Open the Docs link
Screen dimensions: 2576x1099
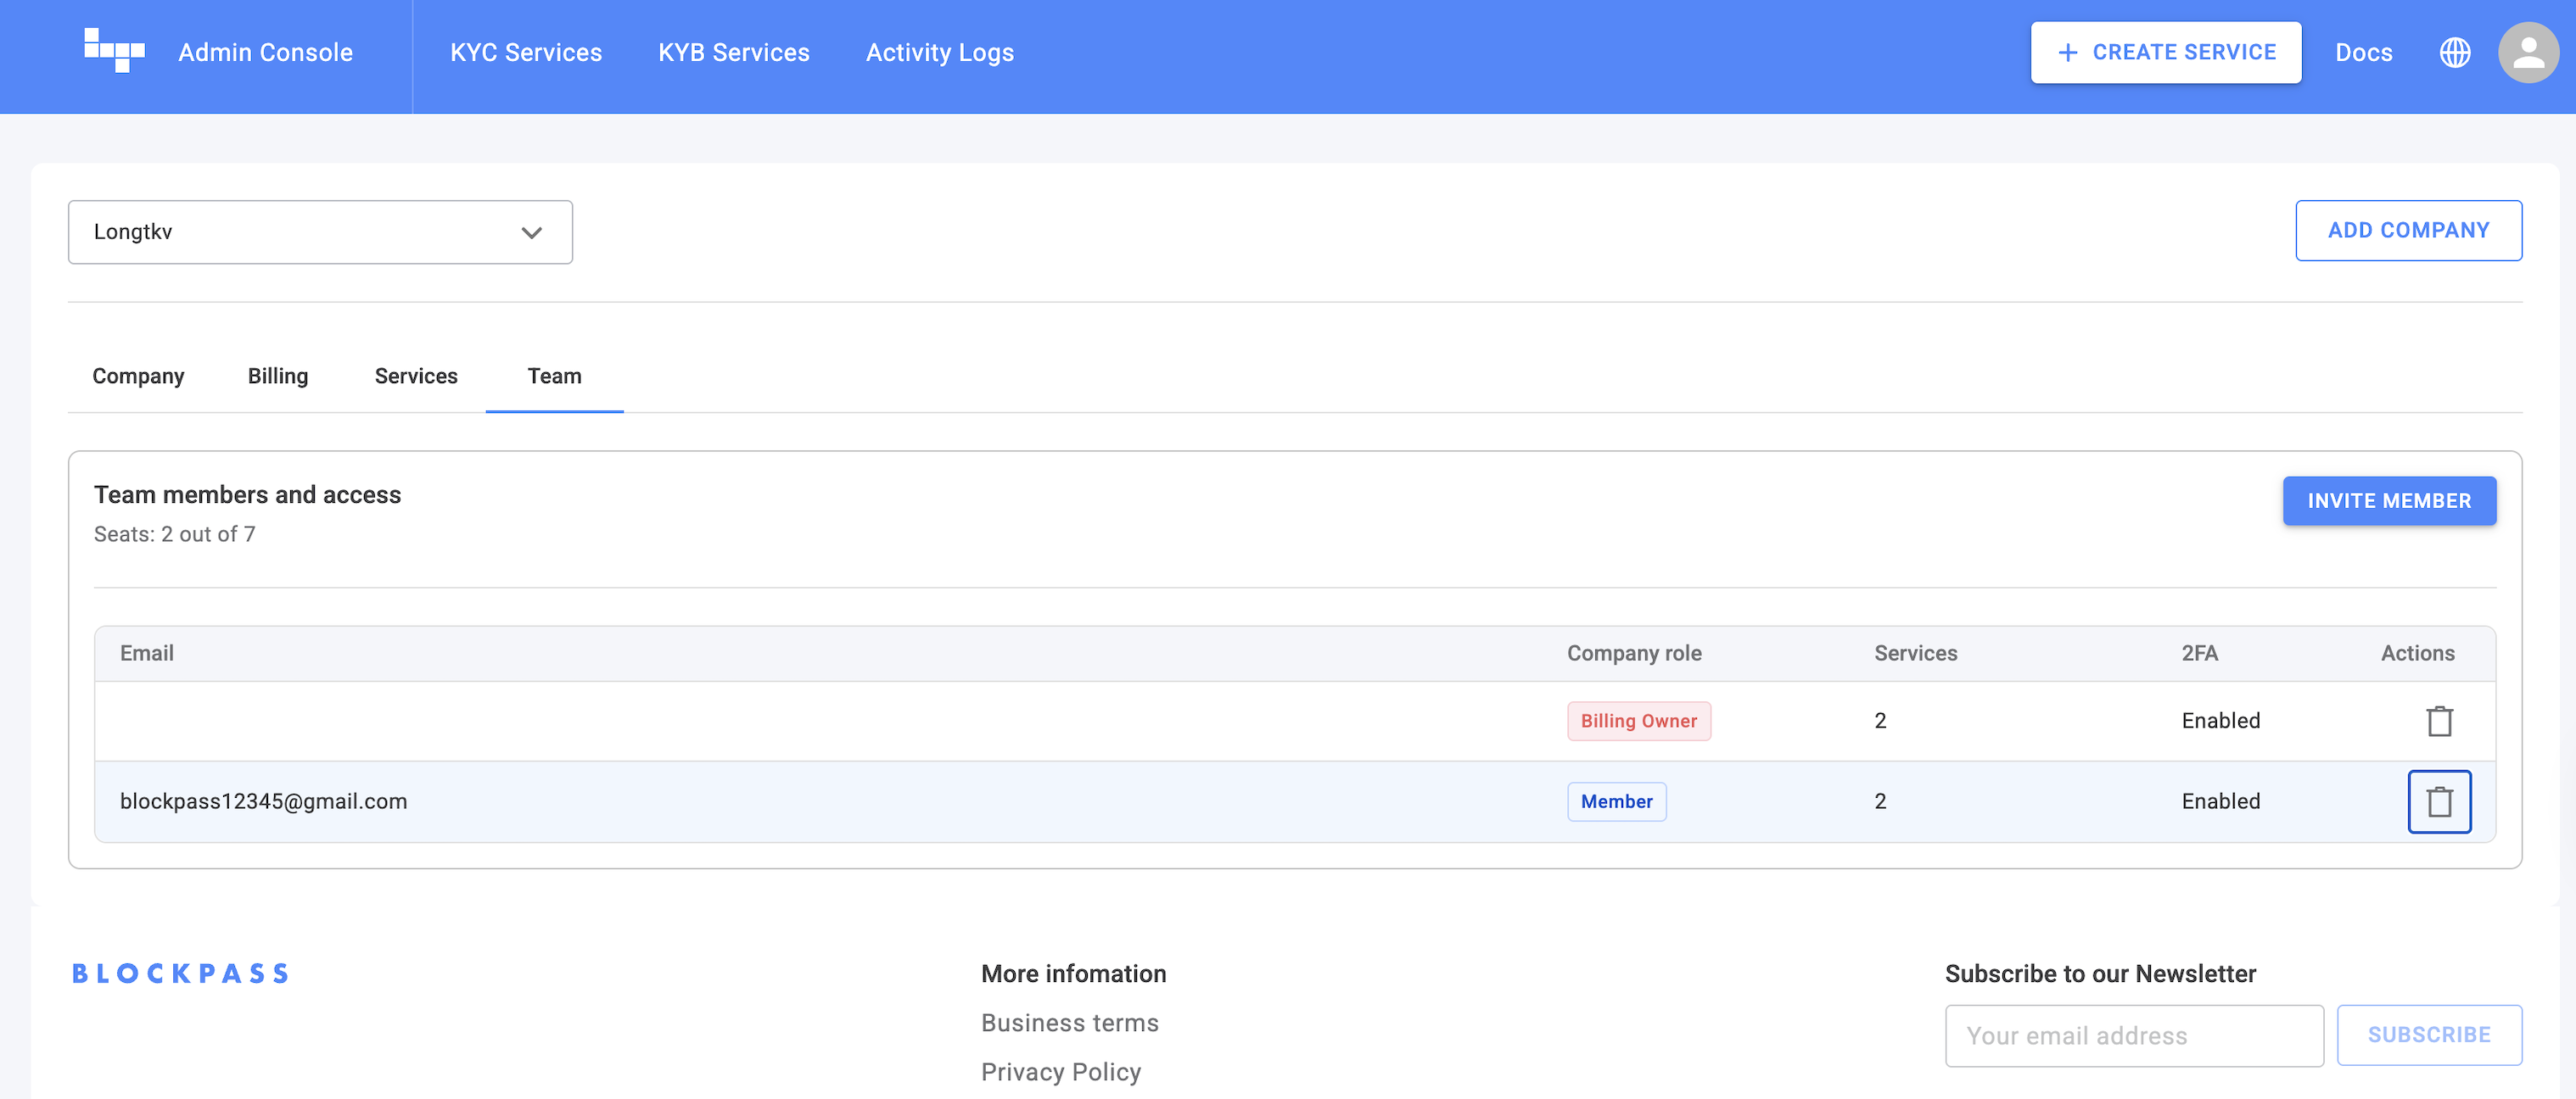coord(2363,52)
